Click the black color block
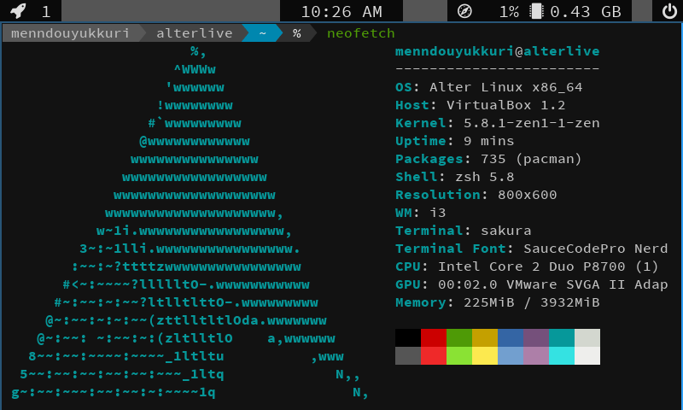The image size is (683, 410). pos(408,337)
